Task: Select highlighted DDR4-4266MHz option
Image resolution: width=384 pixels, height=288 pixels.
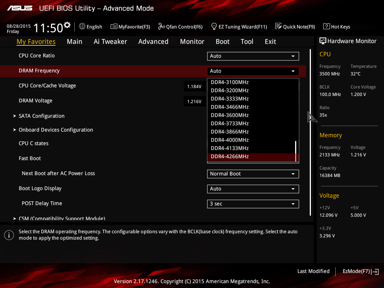Action: coord(251,157)
